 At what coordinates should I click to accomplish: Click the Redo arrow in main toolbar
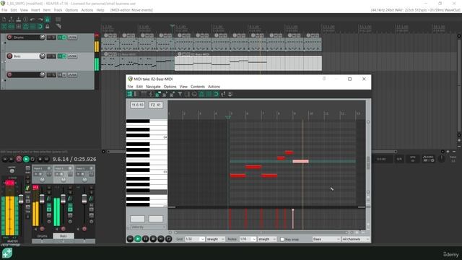[x=40, y=19]
